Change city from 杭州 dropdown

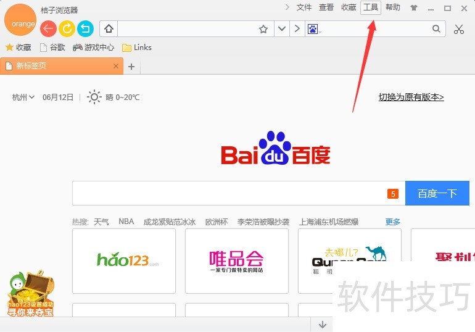pyautogui.click(x=23, y=98)
